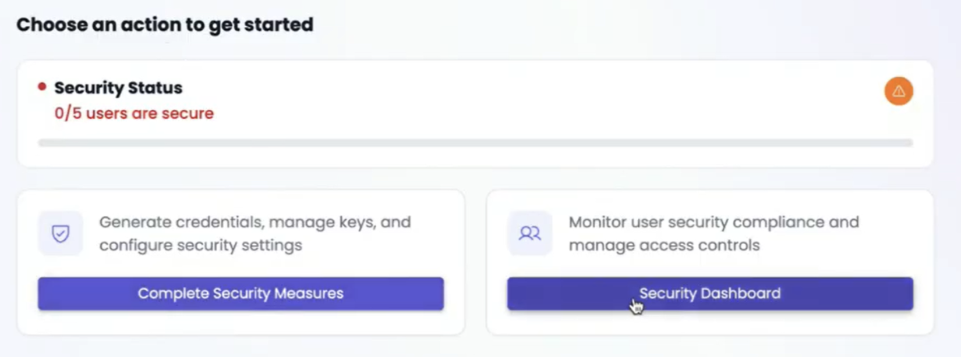Open Complete Security Measures
The height and width of the screenshot is (357, 961).
[x=241, y=294]
